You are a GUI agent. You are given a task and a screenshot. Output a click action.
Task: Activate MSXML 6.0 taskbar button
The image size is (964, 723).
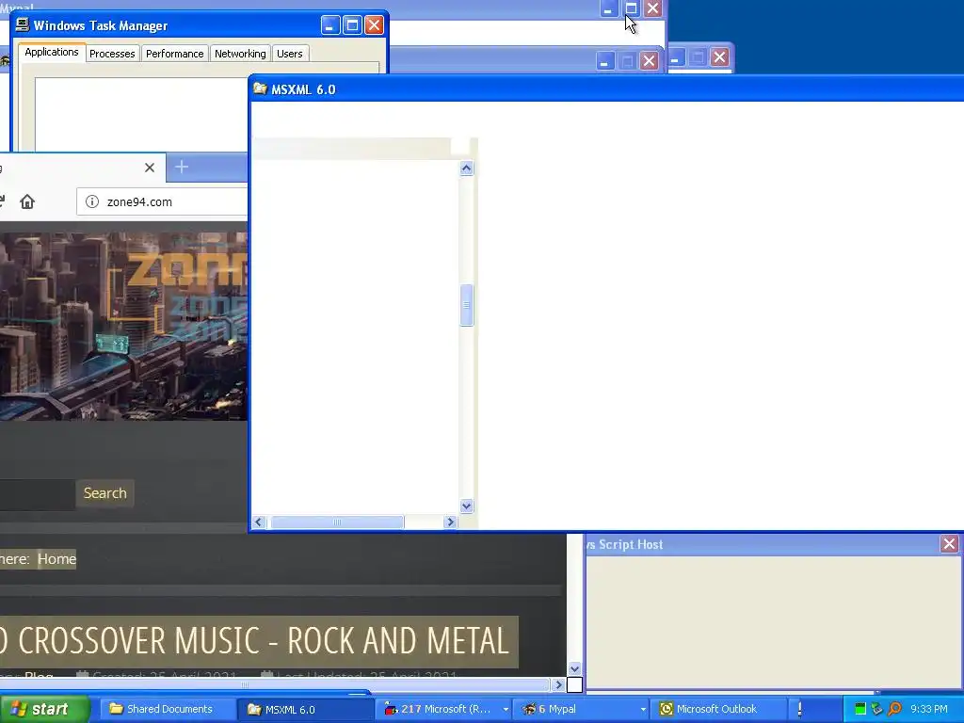click(x=306, y=709)
